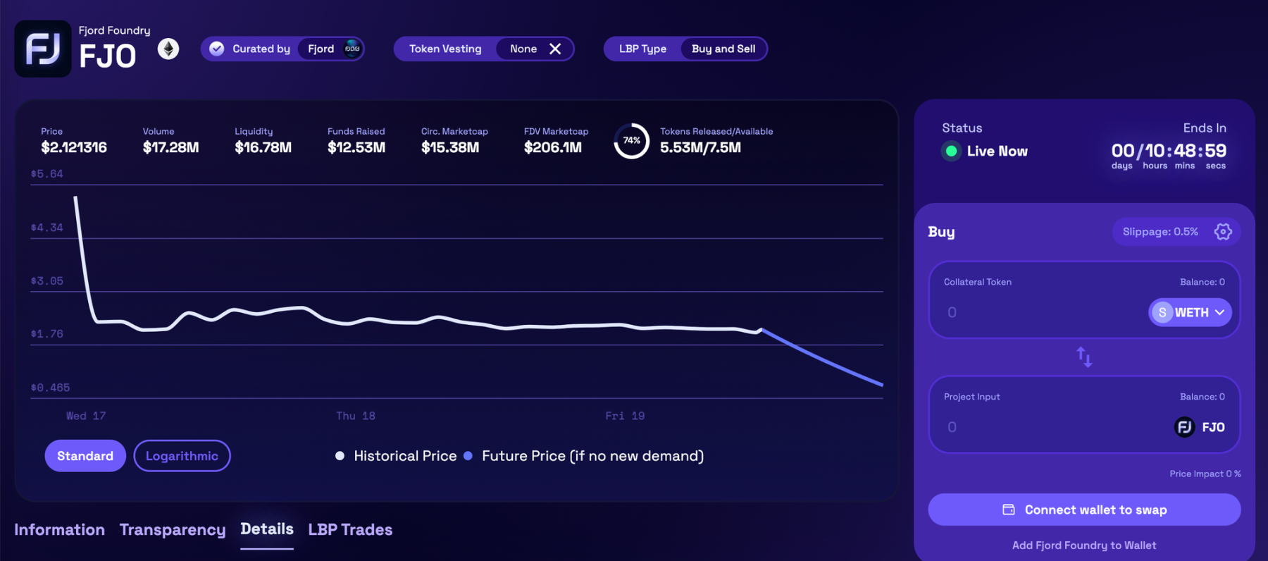Open the Transparency tab
The width and height of the screenshot is (1268, 561).
[x=173, y=530]
